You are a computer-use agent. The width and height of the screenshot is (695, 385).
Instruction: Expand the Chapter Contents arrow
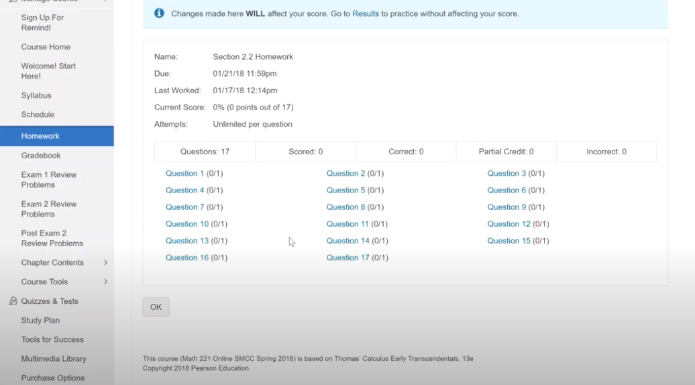[x=105, y=263]
